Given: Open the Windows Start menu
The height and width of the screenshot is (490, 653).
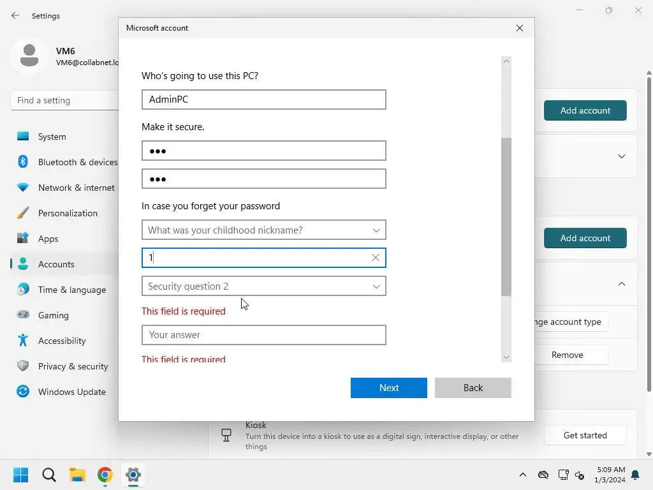Looking at the screenshot, I should click(x=20, y=475).
